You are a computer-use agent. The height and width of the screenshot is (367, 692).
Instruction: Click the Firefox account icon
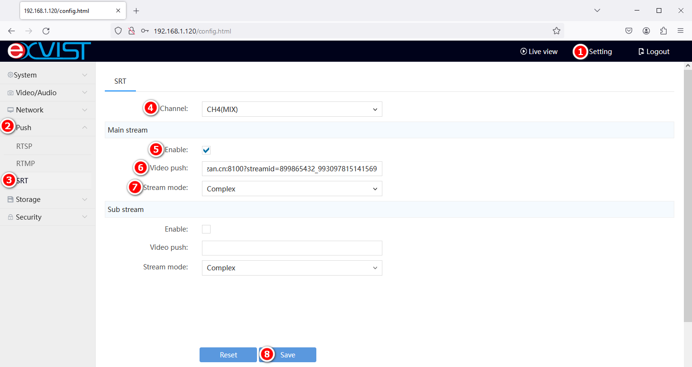pyautogui.click(x=646, y=31)
